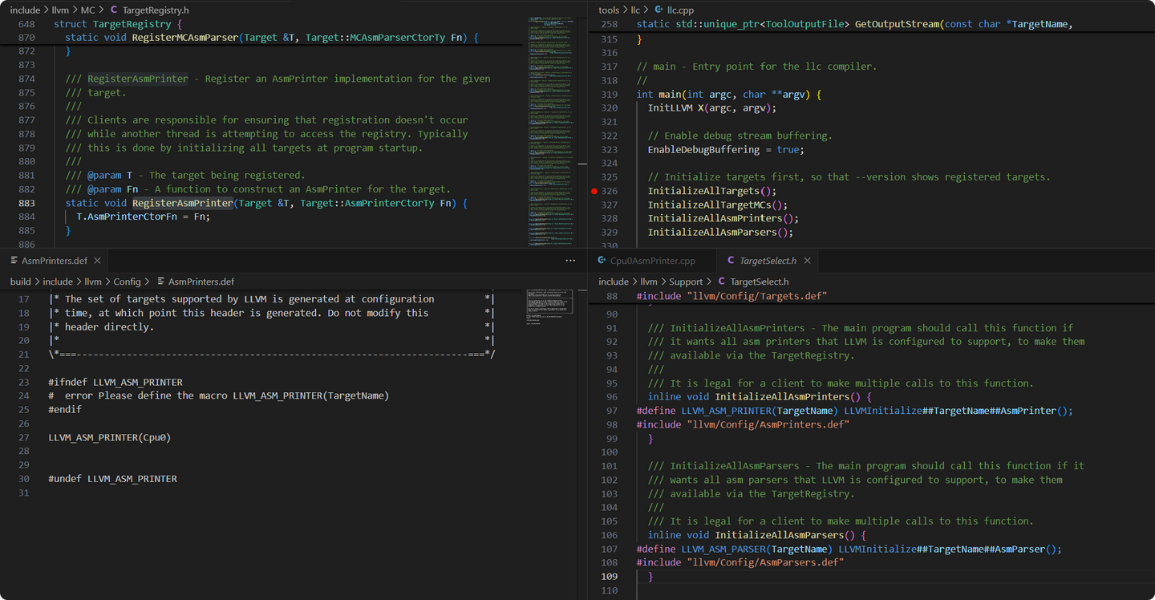Expand the MC folder breadcrumb
1155x600 pixels.
point(87,10)
